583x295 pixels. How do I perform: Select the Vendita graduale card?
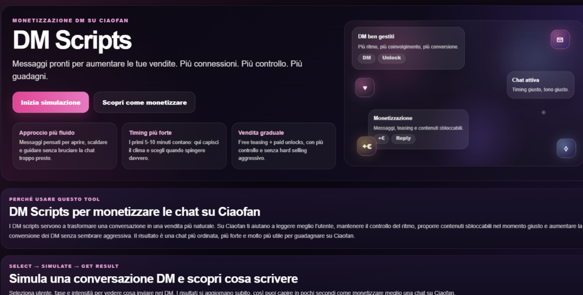tap(284, 146)
